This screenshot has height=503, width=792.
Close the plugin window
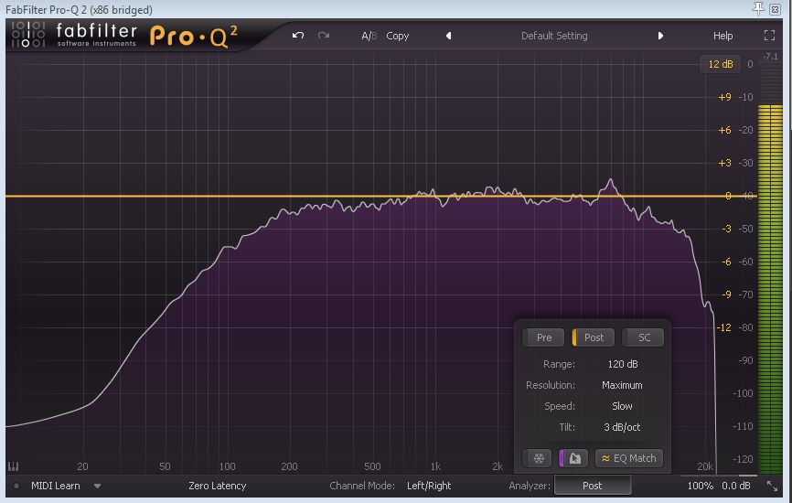[x=775, y=9]
